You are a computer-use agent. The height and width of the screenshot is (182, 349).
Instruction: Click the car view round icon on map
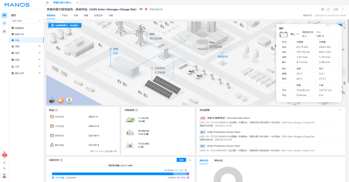click(52, 100)
